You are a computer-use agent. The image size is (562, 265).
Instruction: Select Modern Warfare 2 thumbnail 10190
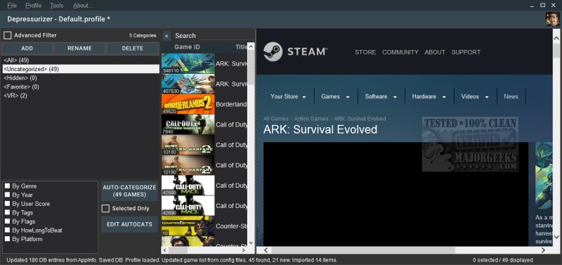click(x=188, y=165)
